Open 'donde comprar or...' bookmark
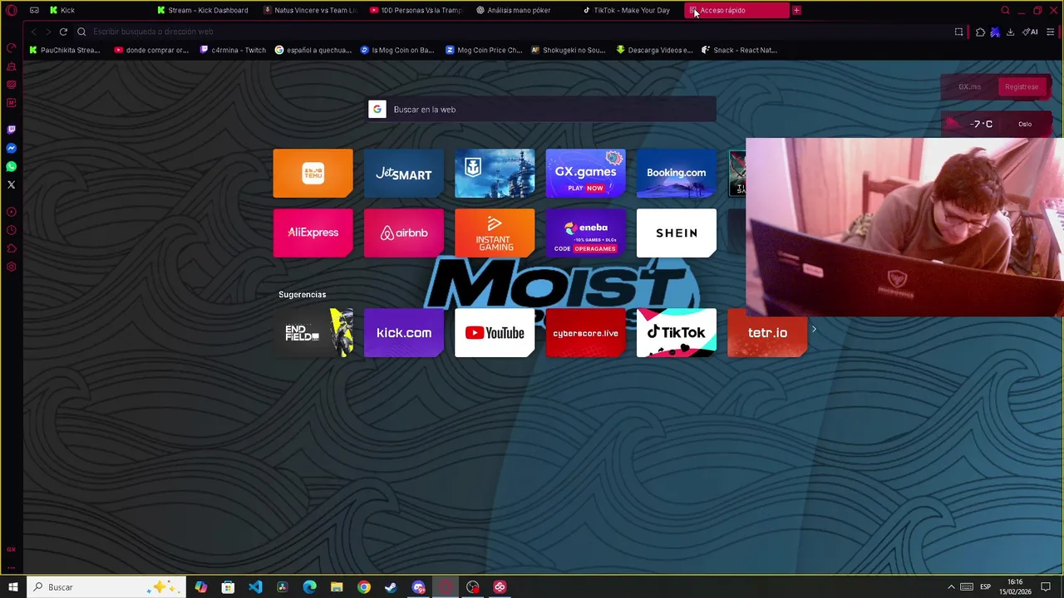The width and height of the screenshot is (1064, 598). (151, 50)
